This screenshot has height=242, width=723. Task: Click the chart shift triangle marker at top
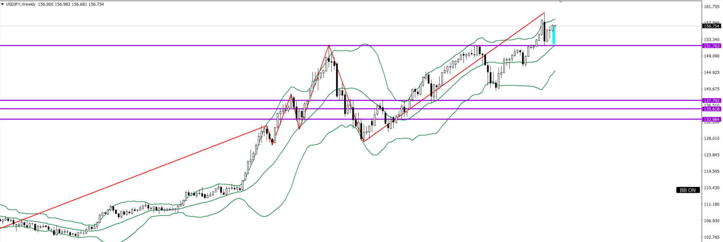coord(560,2)
